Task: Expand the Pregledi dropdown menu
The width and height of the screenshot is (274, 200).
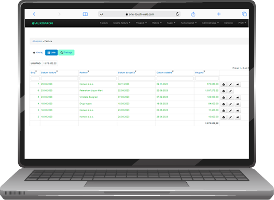Action: (x=141, y=23)
